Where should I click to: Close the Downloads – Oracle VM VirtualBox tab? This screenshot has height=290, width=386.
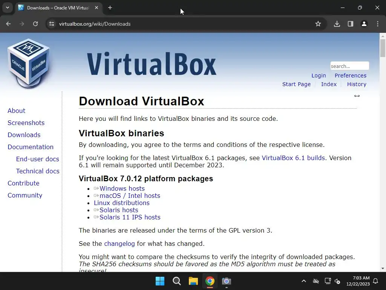pyautogui.click(x=96, y=8)
